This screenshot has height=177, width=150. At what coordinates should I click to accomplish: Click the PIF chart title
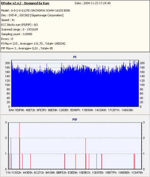coord(75,119)
